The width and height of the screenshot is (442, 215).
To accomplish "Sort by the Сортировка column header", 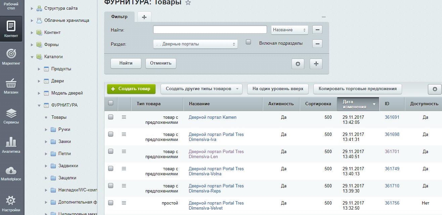I will pyautogui.click(x=318, y=104).
